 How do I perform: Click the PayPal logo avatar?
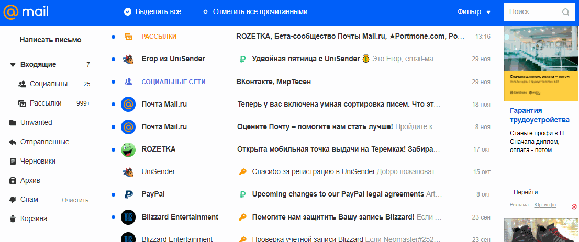click(x=128, y=194)
